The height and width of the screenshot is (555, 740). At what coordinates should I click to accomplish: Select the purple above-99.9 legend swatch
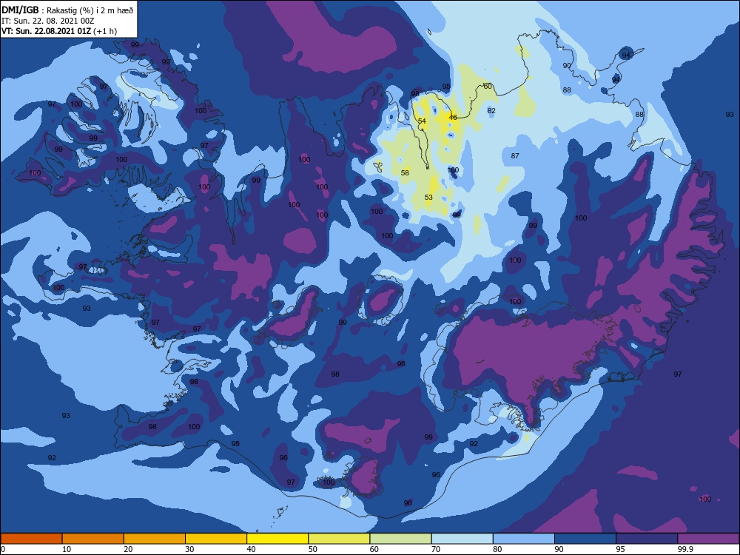[708, 539]
